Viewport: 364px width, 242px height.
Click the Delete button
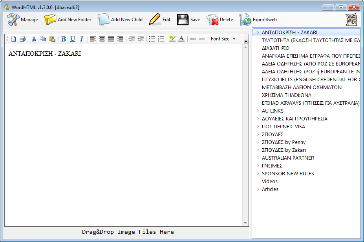[219, 20]
